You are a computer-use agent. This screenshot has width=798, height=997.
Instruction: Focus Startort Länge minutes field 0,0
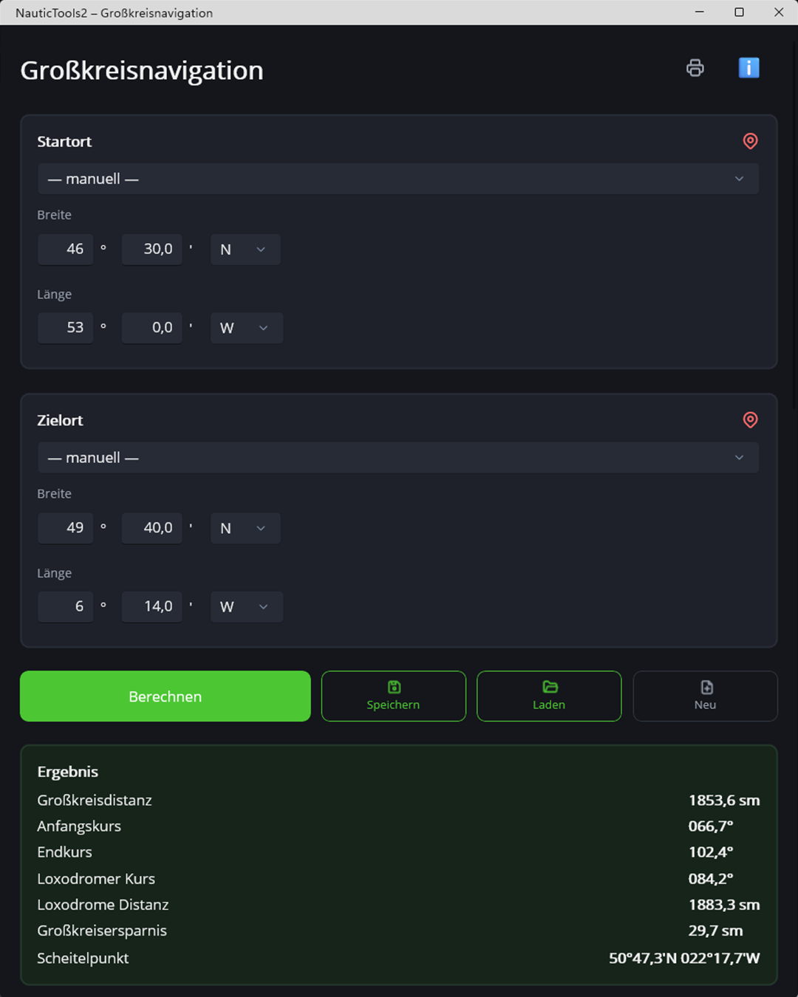(x=152, y=328)
